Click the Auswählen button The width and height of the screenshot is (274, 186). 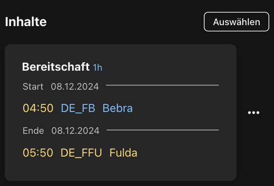point(237,22)
